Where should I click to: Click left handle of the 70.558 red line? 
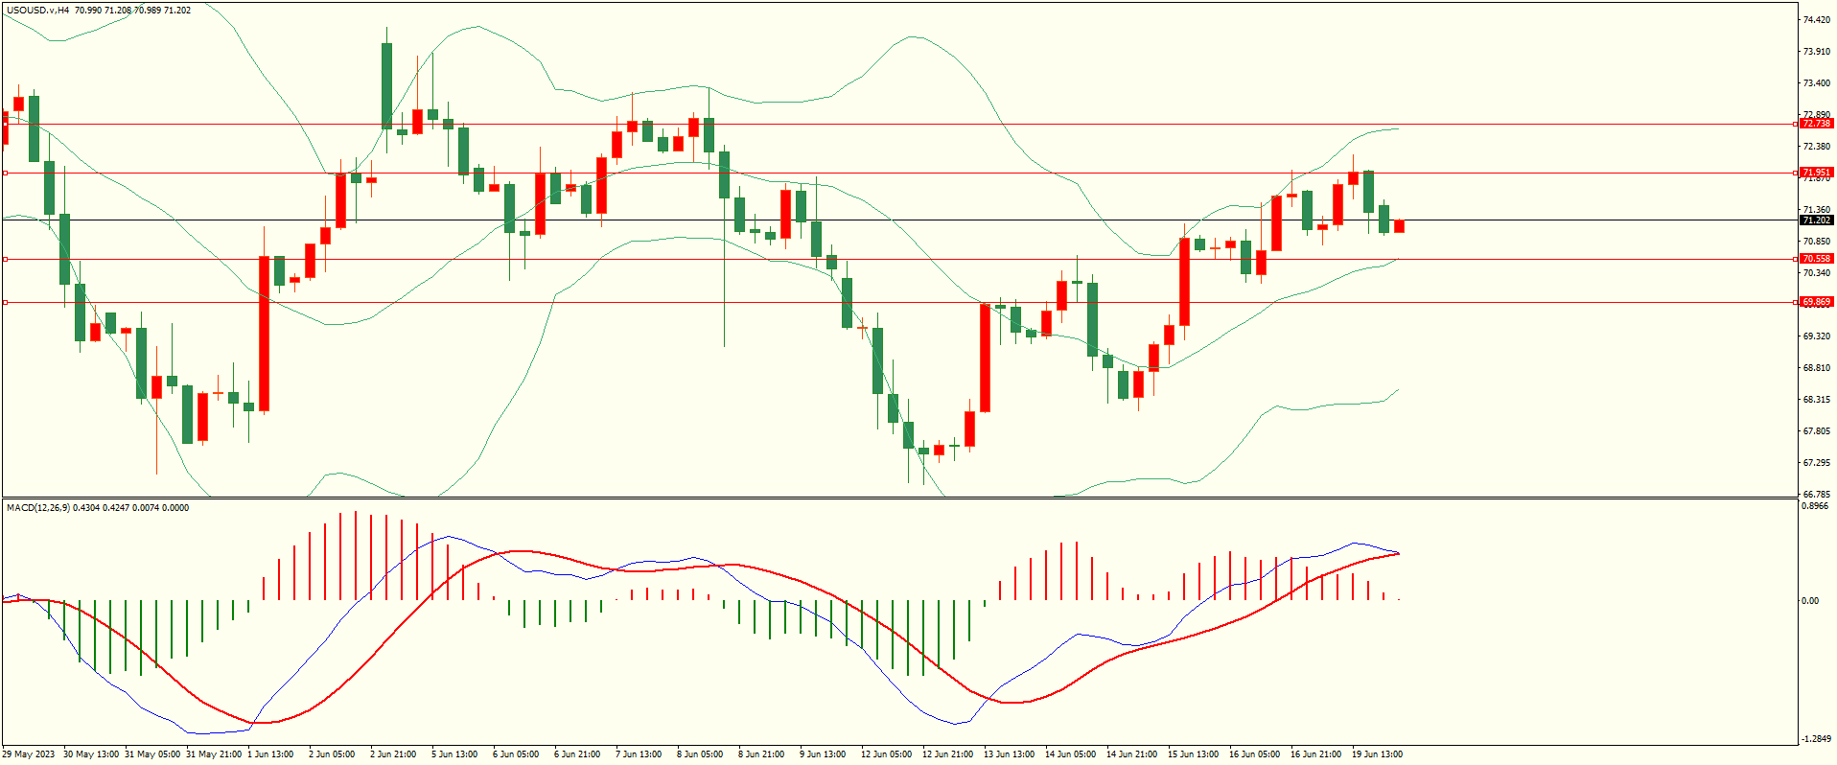(5, 259)
